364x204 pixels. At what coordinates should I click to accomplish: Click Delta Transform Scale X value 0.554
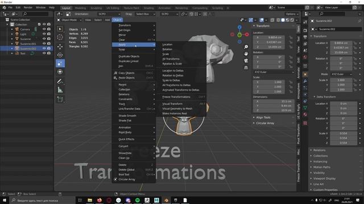pyautogui.click(x=344, y=134)
